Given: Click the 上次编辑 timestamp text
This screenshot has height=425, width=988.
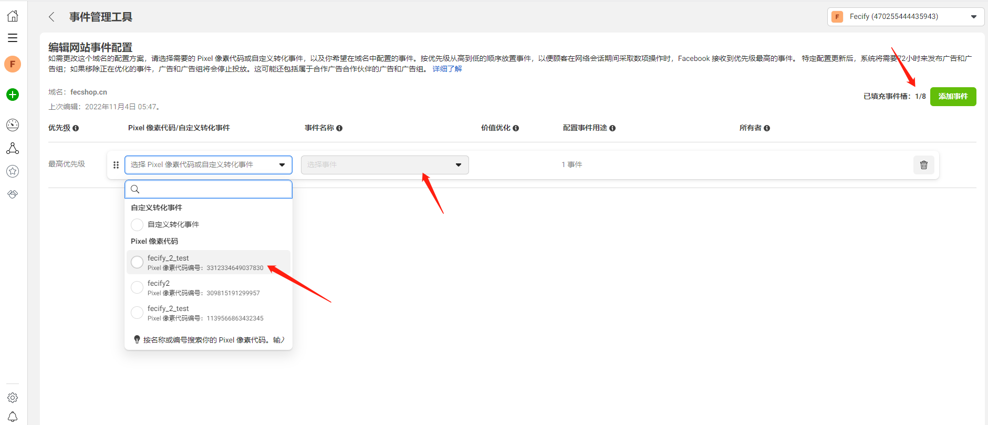Looking at the screenshot, I should (105, 107).
